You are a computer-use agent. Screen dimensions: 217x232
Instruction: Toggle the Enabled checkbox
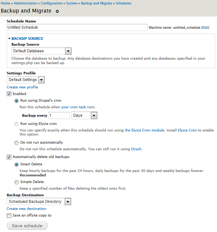tap(9, 94)
